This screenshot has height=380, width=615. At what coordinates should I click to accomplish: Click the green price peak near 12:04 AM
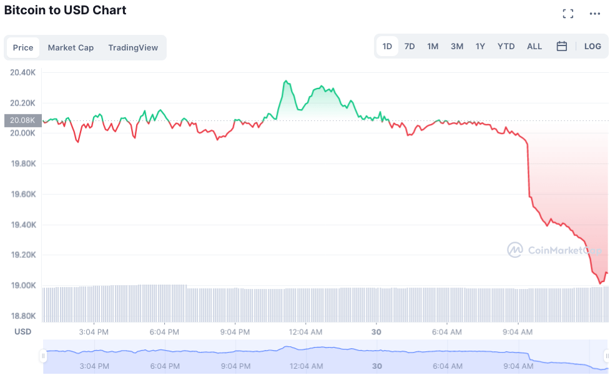(x=285, y=82)
